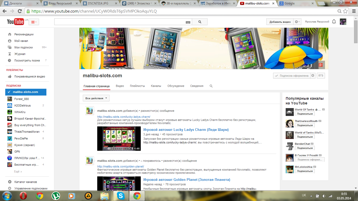Image resolution: width=358 pixels, height=201 pixels.
Task: Switch to the Каналы tab
Action: click(156, 86)
